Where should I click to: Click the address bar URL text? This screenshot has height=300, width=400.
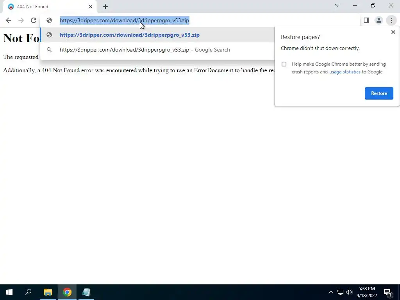point(125,20)
